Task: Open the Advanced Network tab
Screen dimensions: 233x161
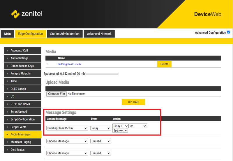Action: pyautogui.click(x=99, y=34)
